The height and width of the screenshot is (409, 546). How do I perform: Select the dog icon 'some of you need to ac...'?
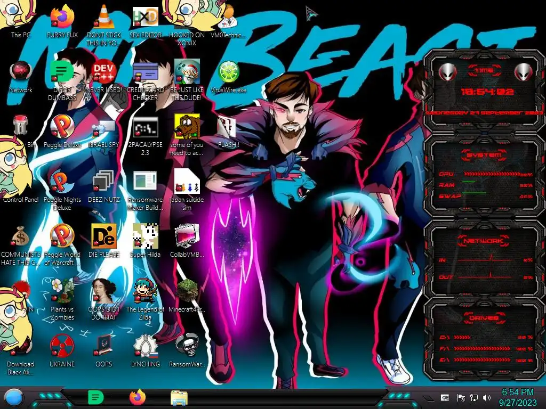187,136
